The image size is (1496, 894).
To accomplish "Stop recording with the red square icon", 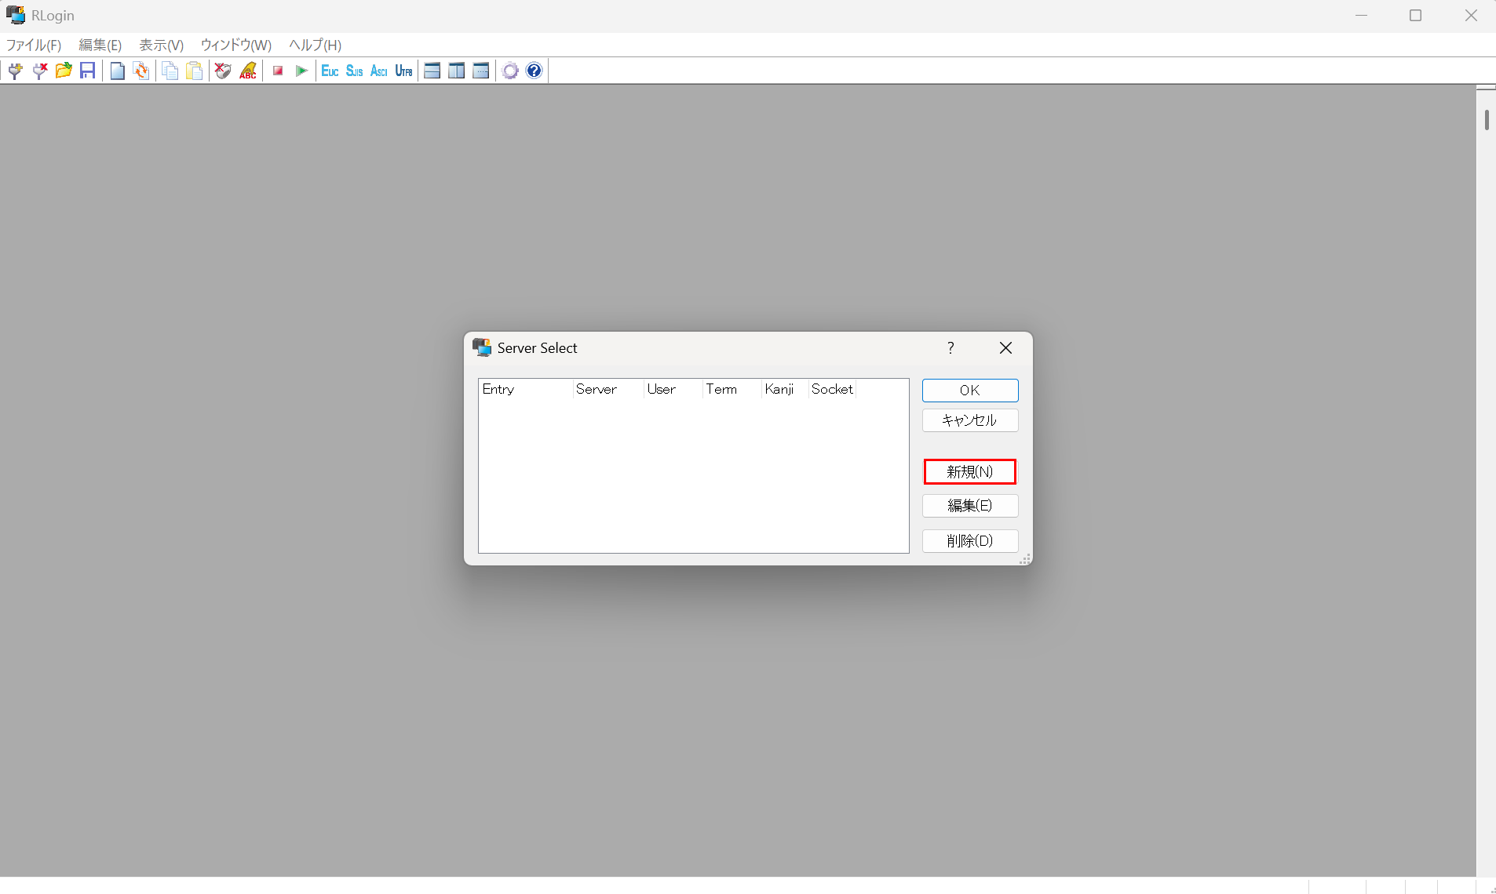I will [x=279, y=71].
